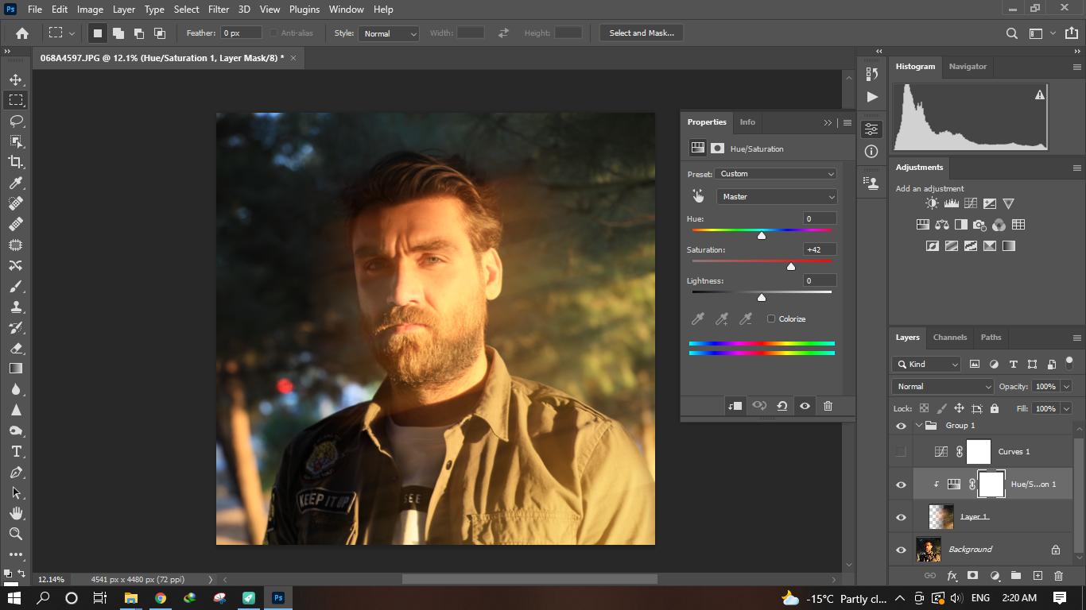The height and width of the screenshot is (610, 1086).
Task: Hide the Background layer
Action: click(901, 550)
